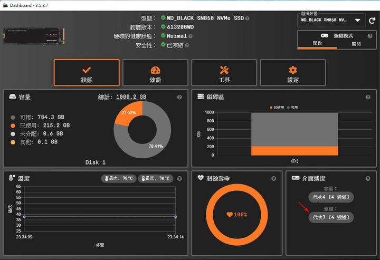Click the 介面速度 interface speed icon
380x260 pixels.
(296, 178)
